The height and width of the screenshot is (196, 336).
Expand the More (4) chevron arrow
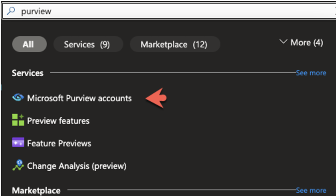tap(283, 42)
